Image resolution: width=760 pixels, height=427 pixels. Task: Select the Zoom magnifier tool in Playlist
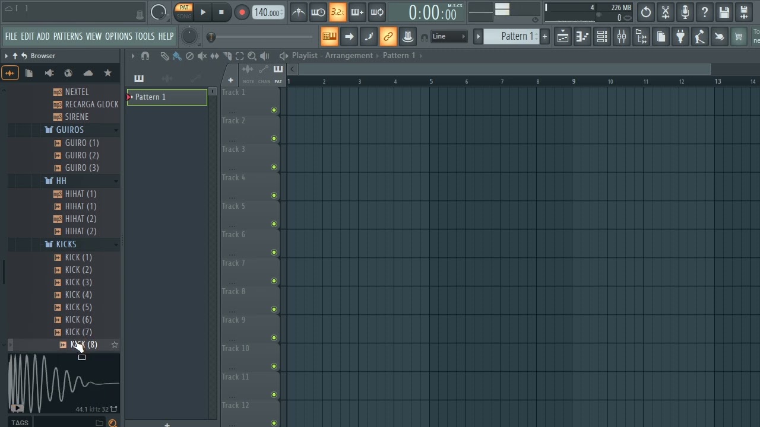pyautogui.click(x=252, y=56)
